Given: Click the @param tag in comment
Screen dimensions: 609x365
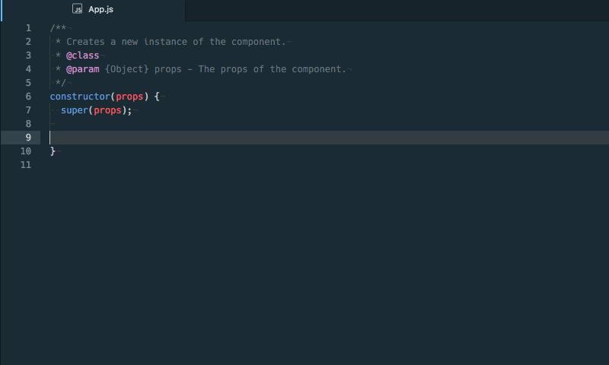Looking at the screenshot, I should pyautogui.click(x=83, y=69).
